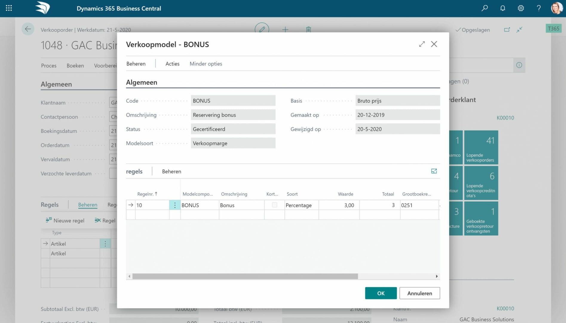
Task: Click the Regelnr. cell with value 10
Action: (x=152, y=205)
